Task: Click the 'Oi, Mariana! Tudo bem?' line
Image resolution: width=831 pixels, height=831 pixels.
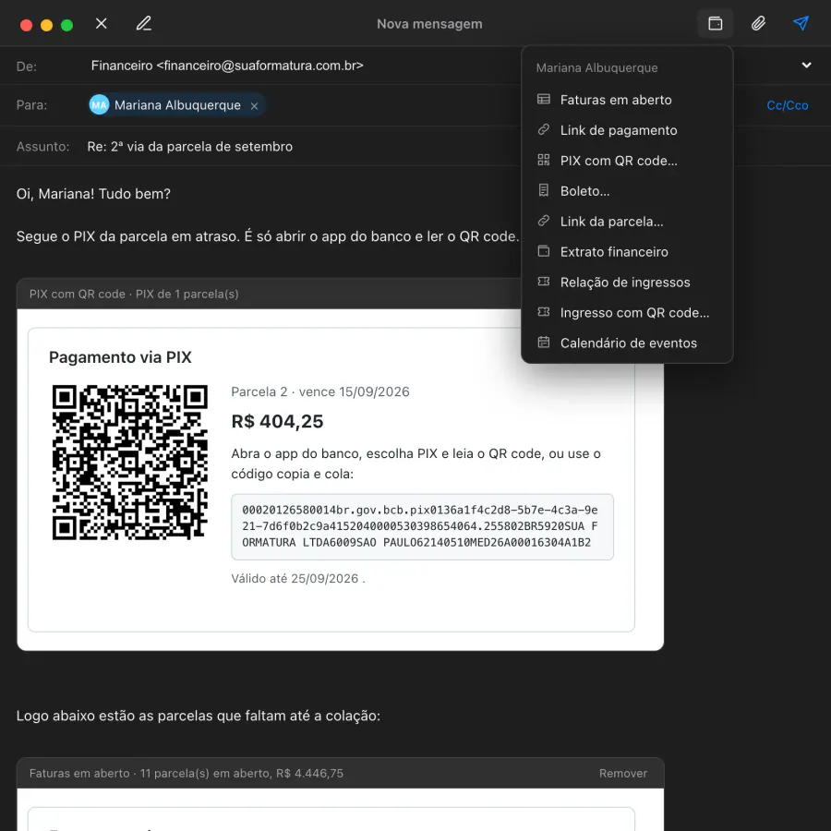Action: 93,194
